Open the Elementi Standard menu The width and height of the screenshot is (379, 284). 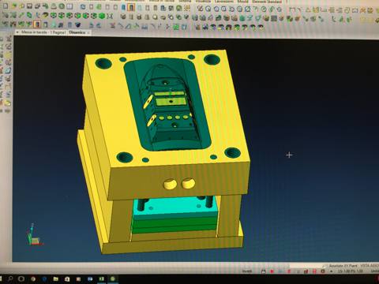coord(267,2)
